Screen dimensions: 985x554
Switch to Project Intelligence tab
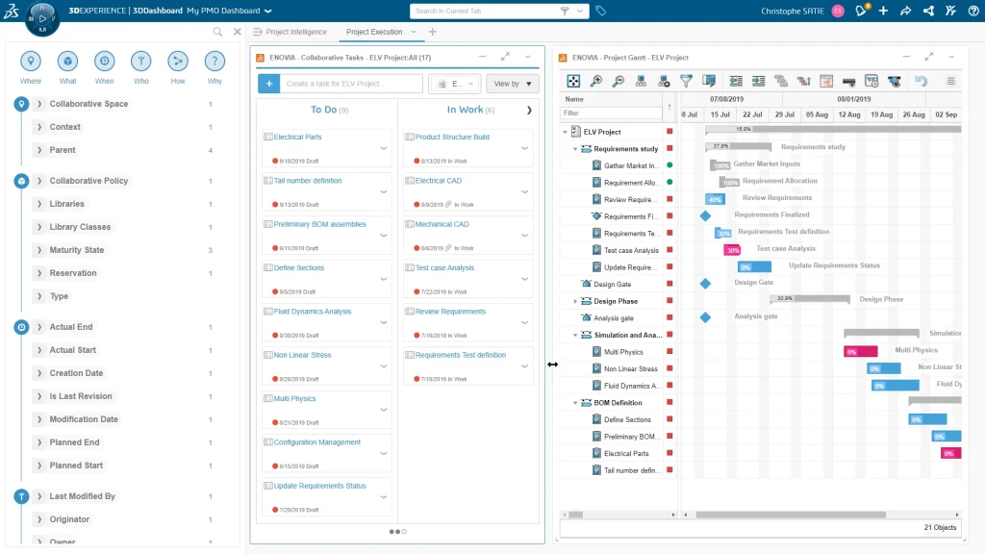[x=295, y=32]
